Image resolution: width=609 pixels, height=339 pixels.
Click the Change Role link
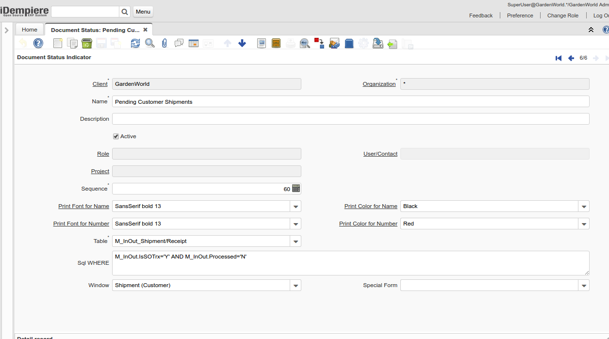pos(562,16)
